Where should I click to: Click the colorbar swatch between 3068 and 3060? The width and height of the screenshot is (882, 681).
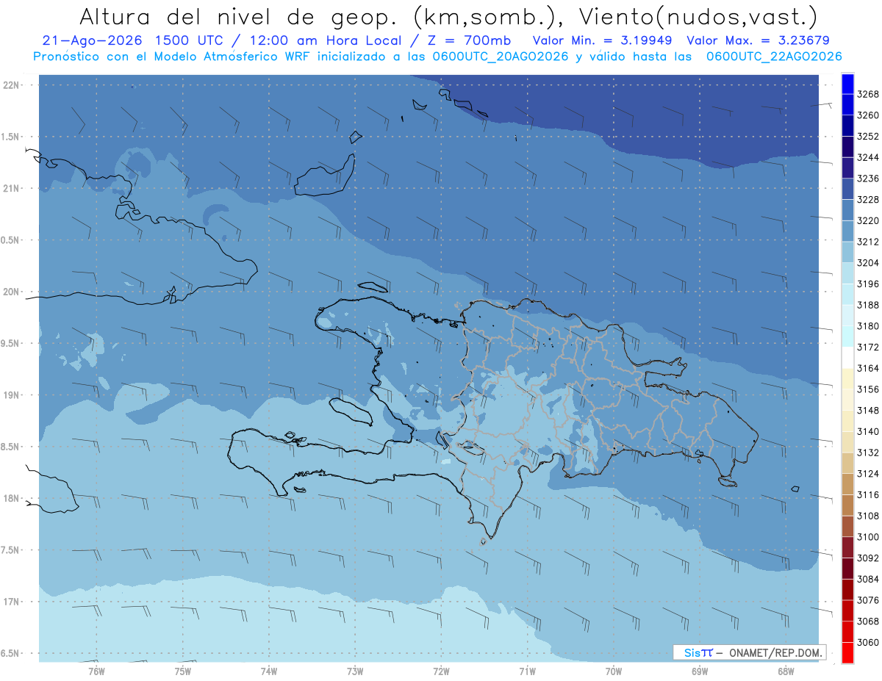pos(847,632)
